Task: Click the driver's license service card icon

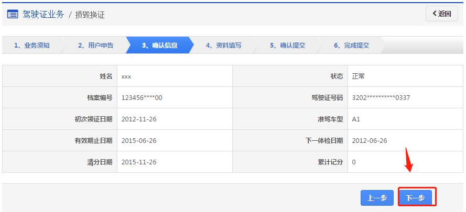Action: click(x=13, y=14)
